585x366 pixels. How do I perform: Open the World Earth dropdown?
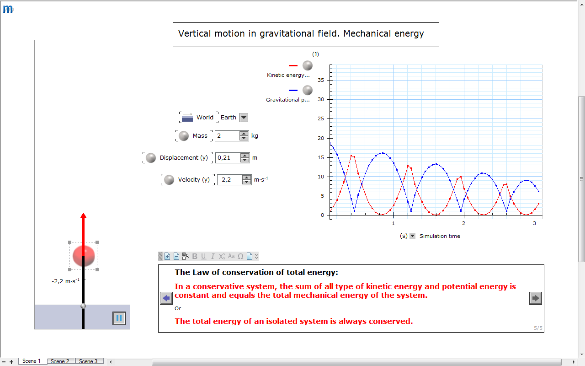244,118
